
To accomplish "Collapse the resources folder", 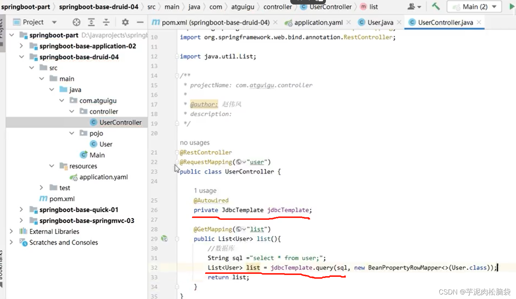I will click(x=52, y=166).
